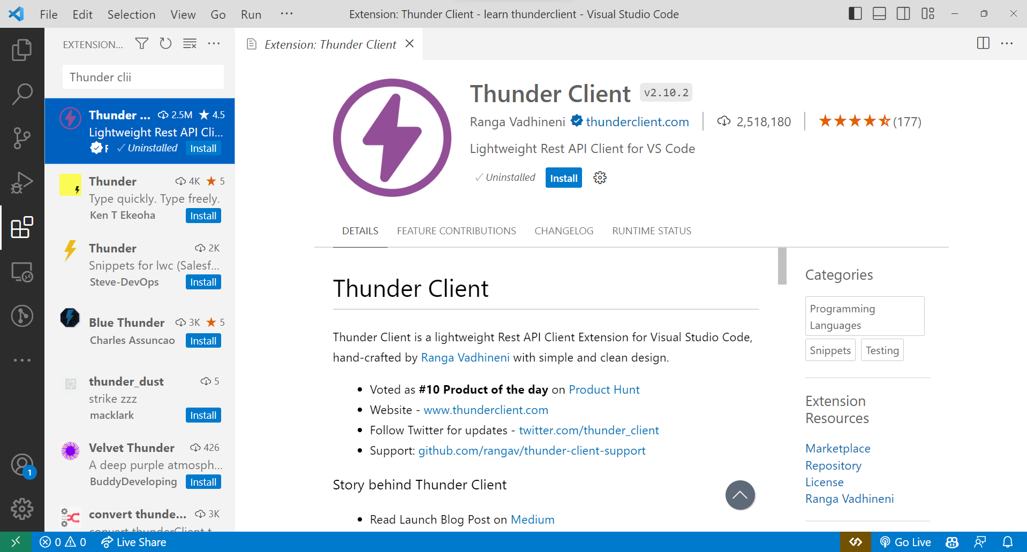Open the Copilot status icon
1027x552 pixels.
click(x=952, y=542)
